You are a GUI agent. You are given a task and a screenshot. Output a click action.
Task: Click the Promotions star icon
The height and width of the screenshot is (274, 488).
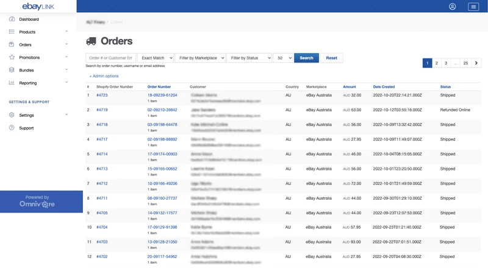pos(12,57)
